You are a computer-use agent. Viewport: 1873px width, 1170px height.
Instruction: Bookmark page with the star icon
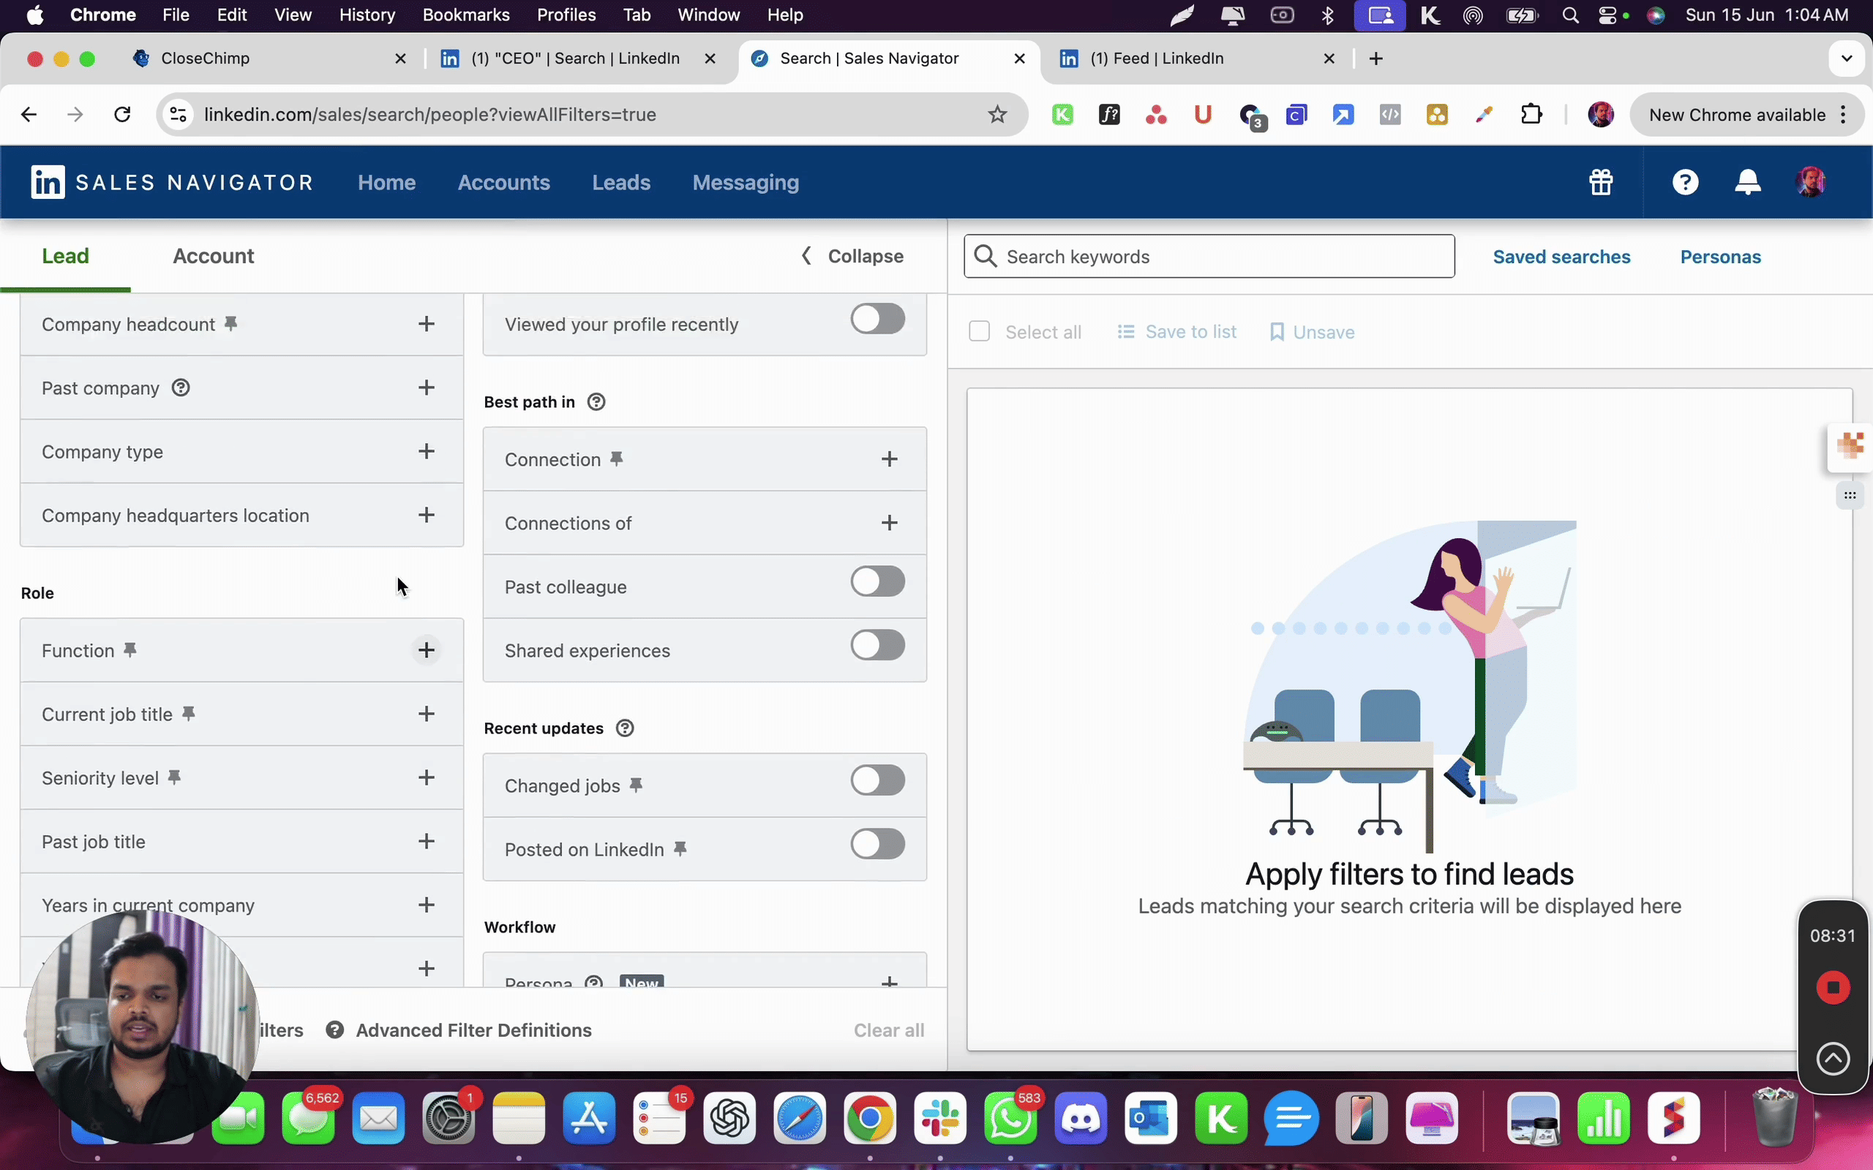pyautogui.click(x=997, y=115)
